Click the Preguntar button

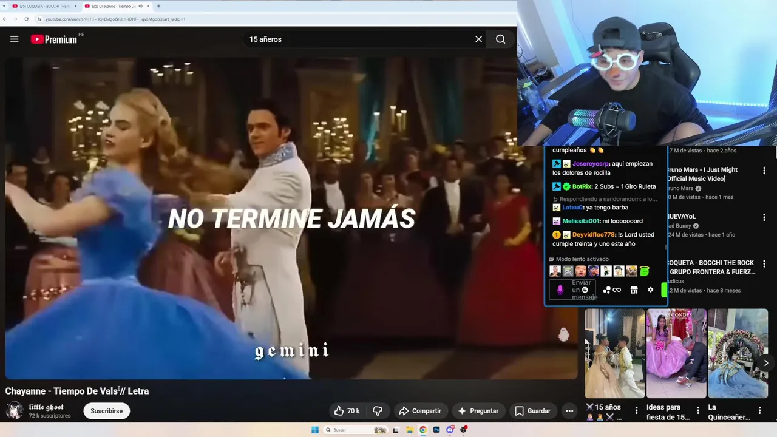(478, 411)
